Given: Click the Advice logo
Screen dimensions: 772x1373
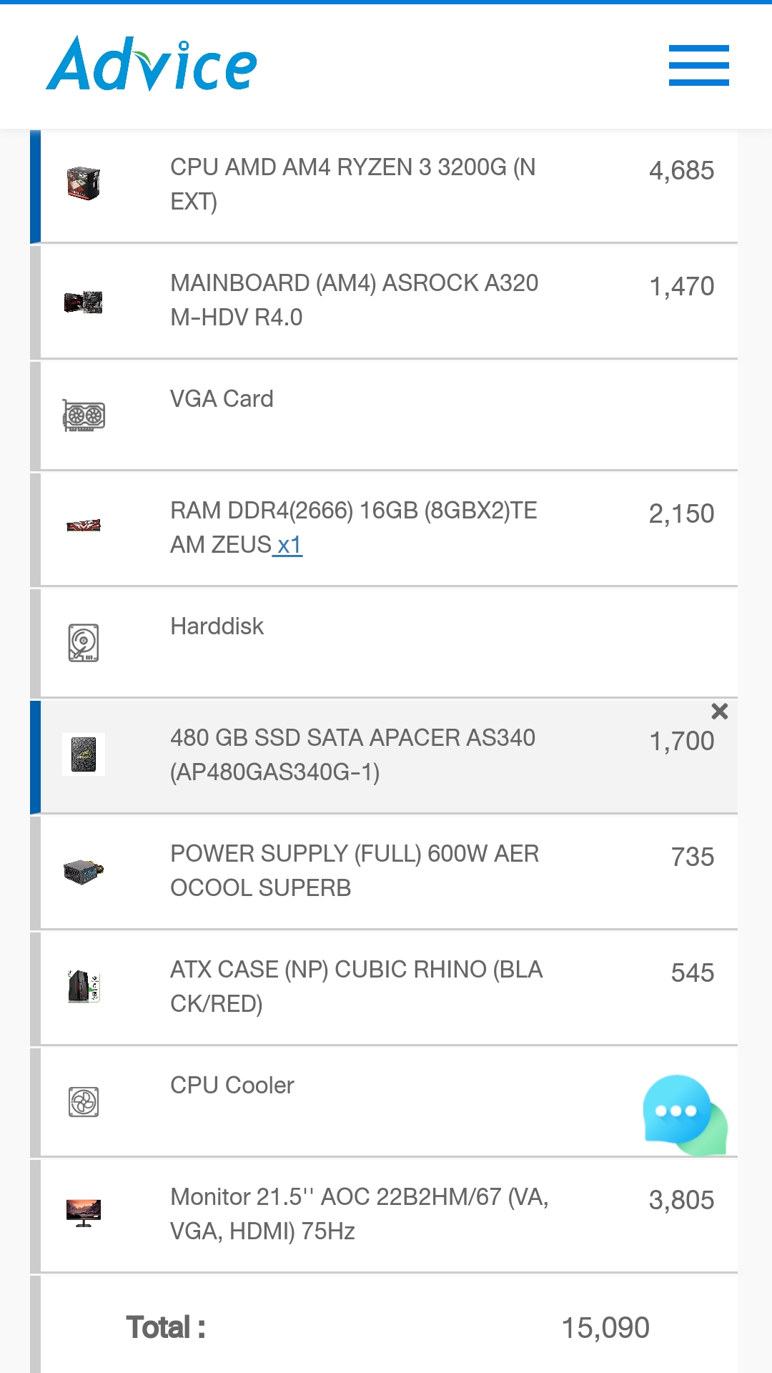Looking at the screenshot, I should 152,64.
